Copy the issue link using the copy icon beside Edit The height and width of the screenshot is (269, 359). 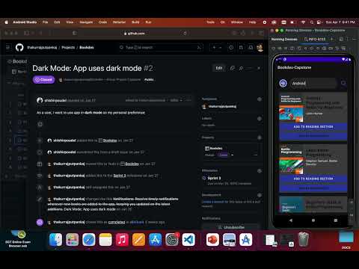233,68
